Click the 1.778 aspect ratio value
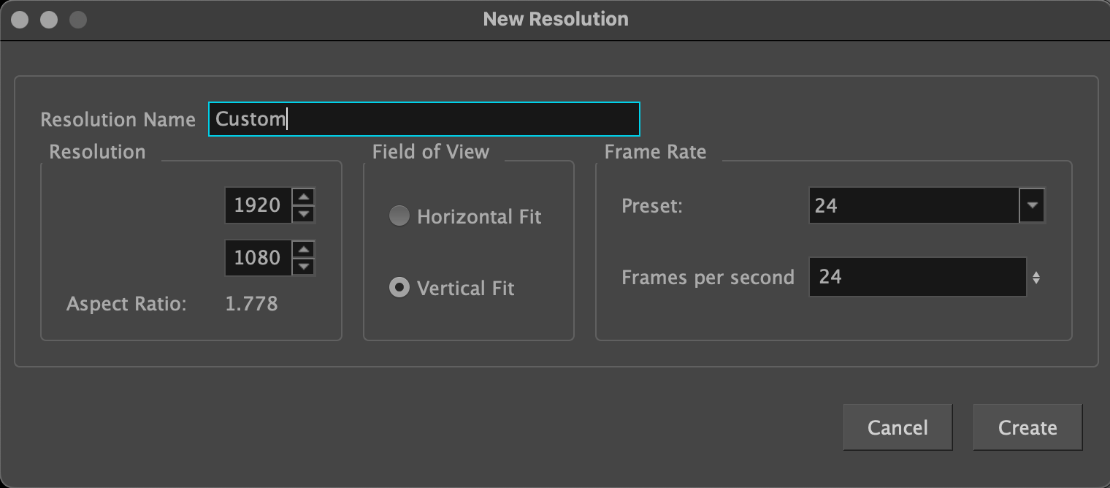 coord(251,304)
